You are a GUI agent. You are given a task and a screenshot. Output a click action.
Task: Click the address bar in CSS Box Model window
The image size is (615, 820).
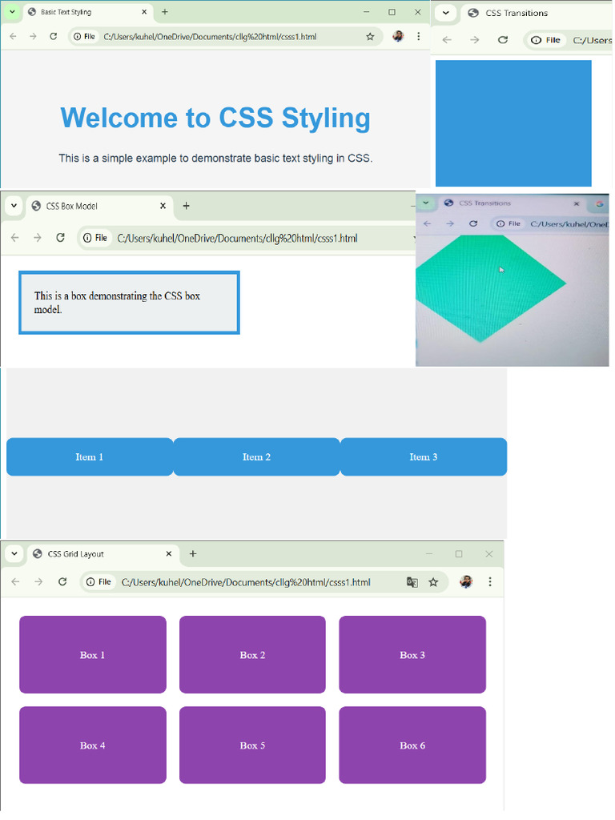[x=246, y=238]
